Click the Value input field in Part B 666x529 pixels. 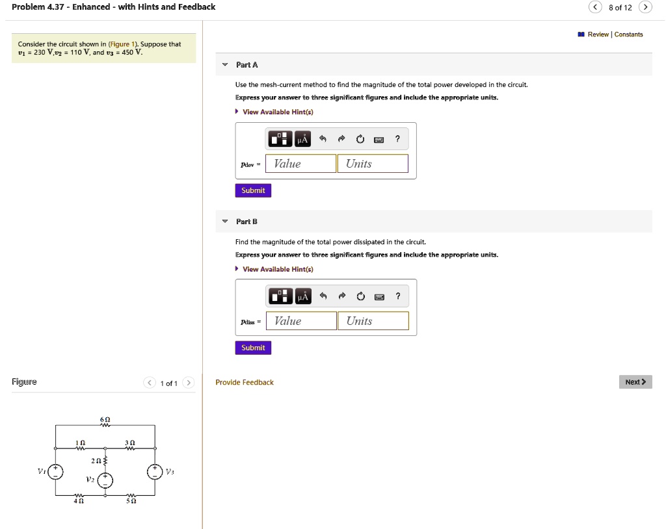click(301, 320)
